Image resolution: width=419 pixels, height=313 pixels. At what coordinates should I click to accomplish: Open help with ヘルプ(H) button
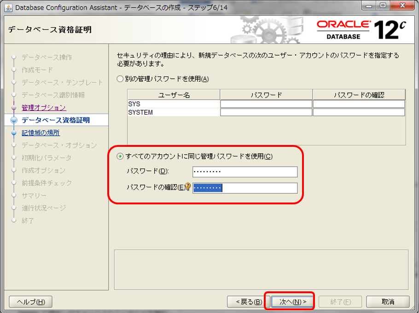point(31,302)
